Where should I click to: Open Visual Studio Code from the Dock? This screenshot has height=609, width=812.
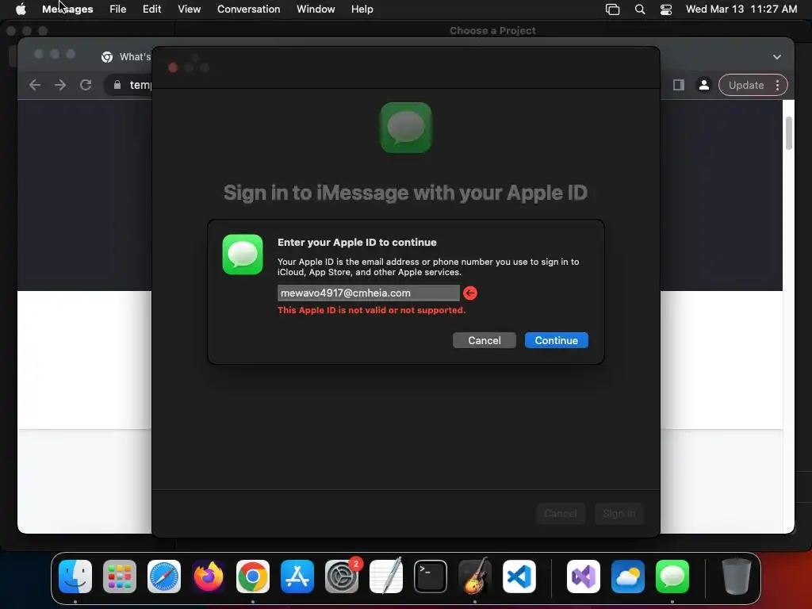coord(519,576)
